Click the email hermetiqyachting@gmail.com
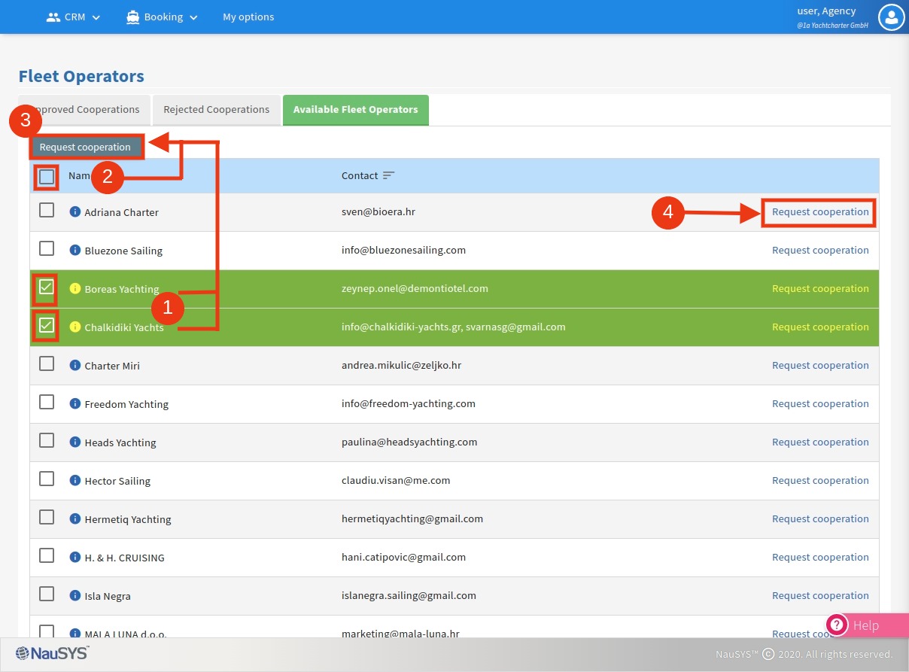 click(x=412, y=519)
